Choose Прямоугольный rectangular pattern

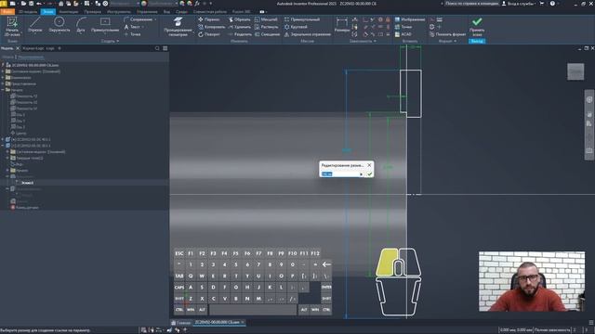302,19
